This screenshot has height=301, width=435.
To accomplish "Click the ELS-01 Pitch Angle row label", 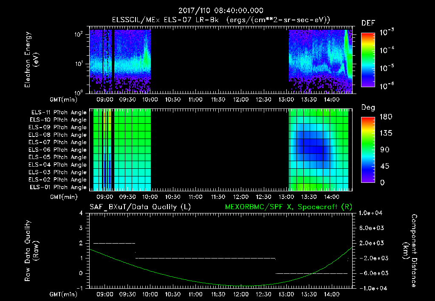I will tap(58, 187).
